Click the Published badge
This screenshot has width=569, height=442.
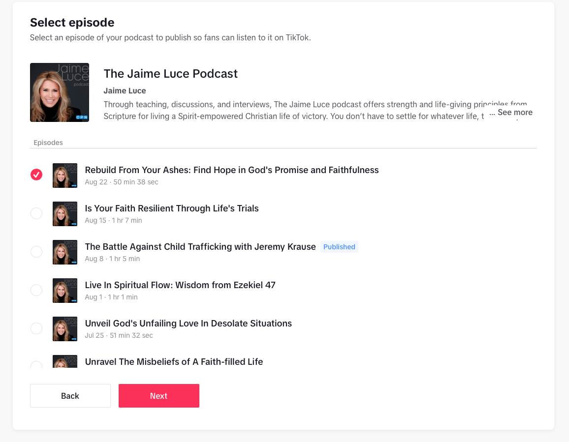pyautogui.click(x=339, y=247)
